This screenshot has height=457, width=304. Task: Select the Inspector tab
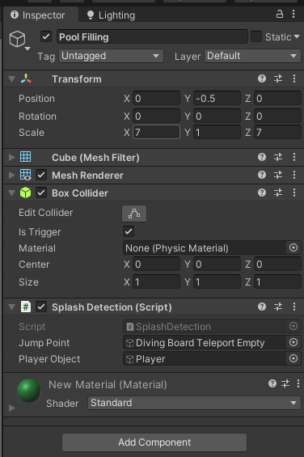[38, 15]
